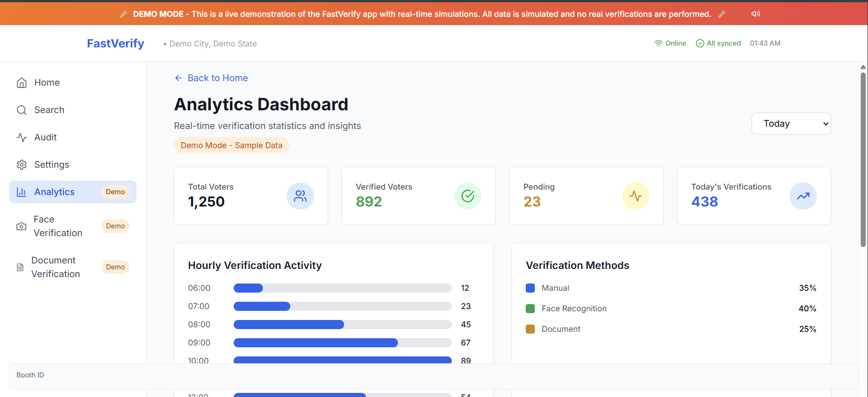Click the Document Verification file icon
Screen dimensions: 868x397
(20, 267)
